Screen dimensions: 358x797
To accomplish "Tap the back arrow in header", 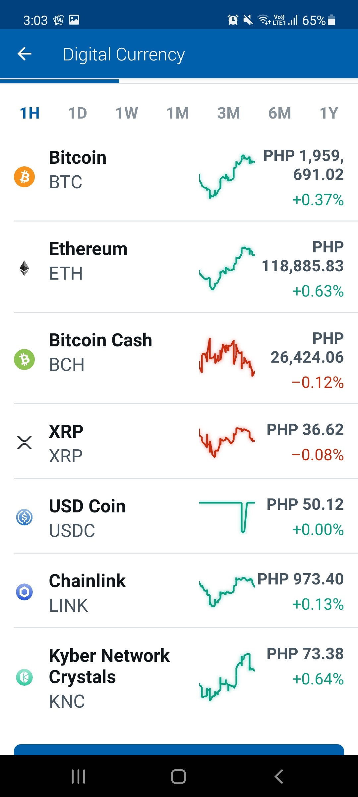I will 25,54.
